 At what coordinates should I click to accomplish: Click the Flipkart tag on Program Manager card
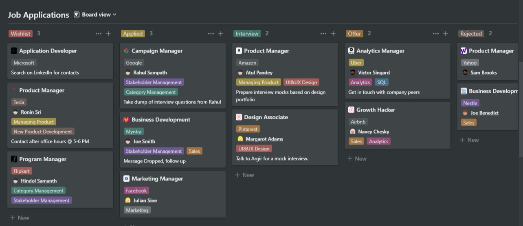22,171
